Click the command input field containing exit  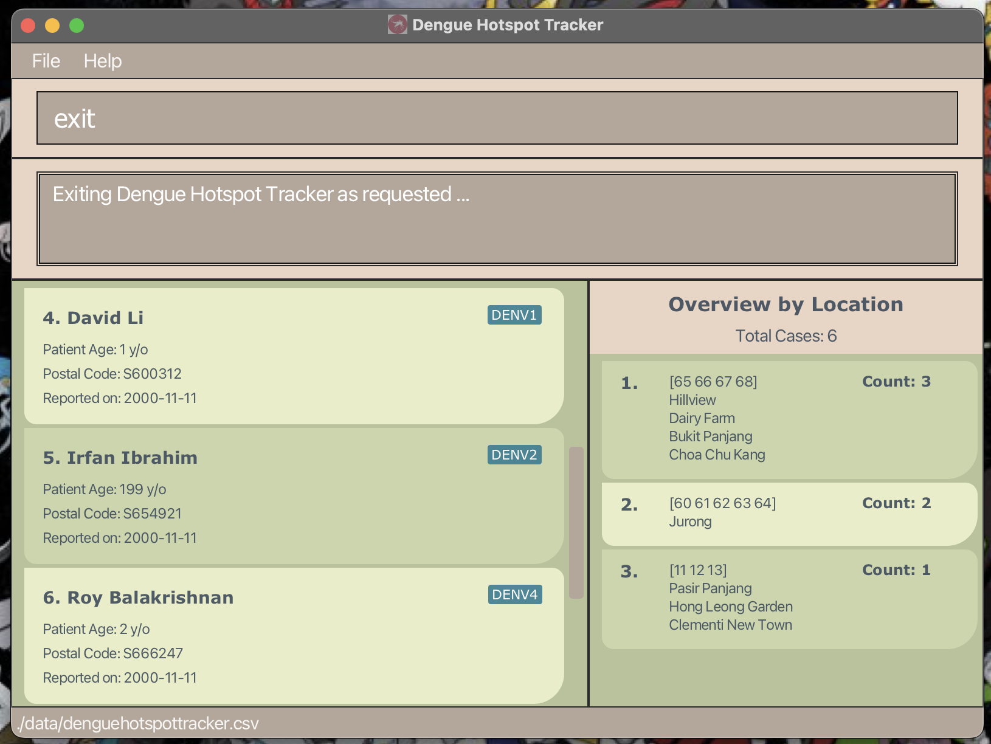[x=497, y=118]
